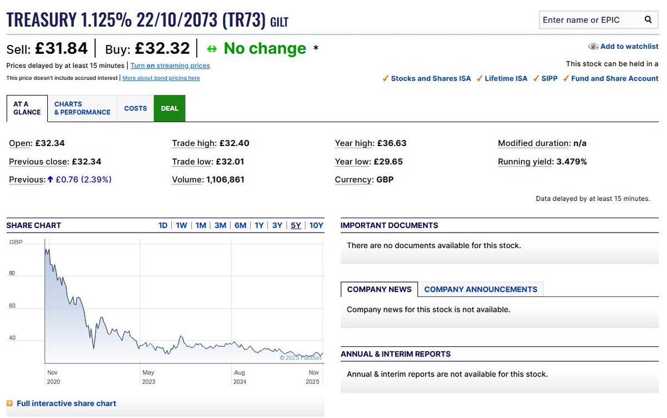The width and height of the screenshot is (667, 418).
Task: Click the search magnifier icon
Action: (648, 20)
